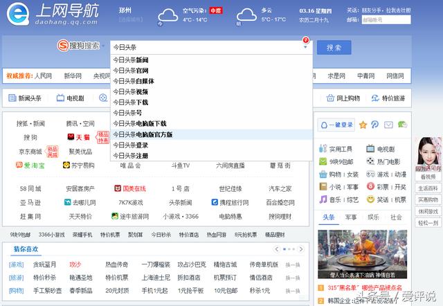443x306 pixels.
Task: Switch to the 军事 news tab
Action: click(x=351, y=217)
